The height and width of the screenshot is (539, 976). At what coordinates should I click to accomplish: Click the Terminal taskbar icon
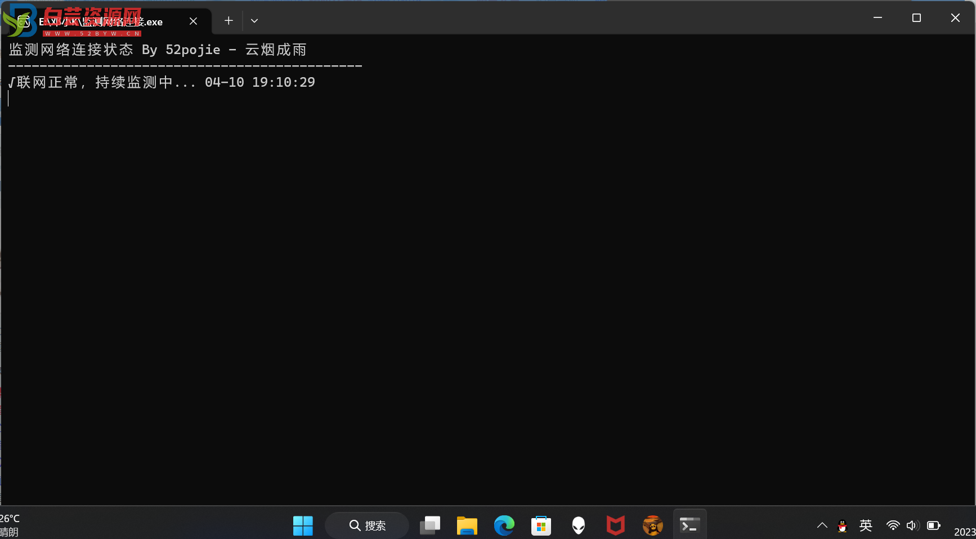(690, 525)
